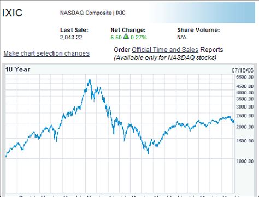
Task: Click the Last Sale value 2,043.22
Action: tap(71, 37)
